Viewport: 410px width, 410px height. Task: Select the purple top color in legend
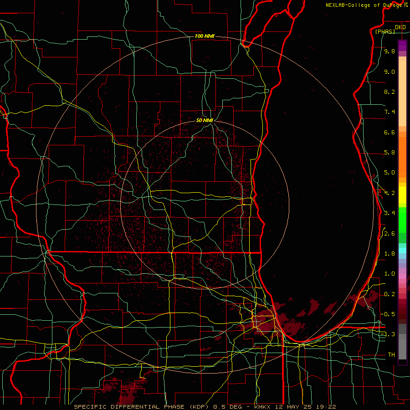402,46
